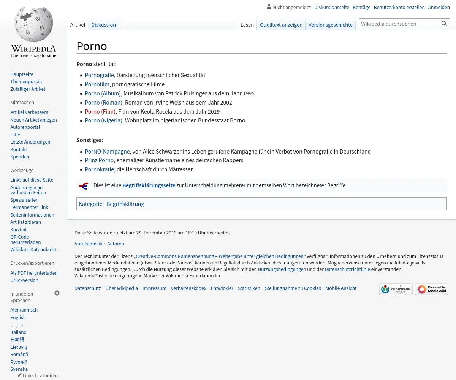Click Artikel zitieren

[25, 222]
